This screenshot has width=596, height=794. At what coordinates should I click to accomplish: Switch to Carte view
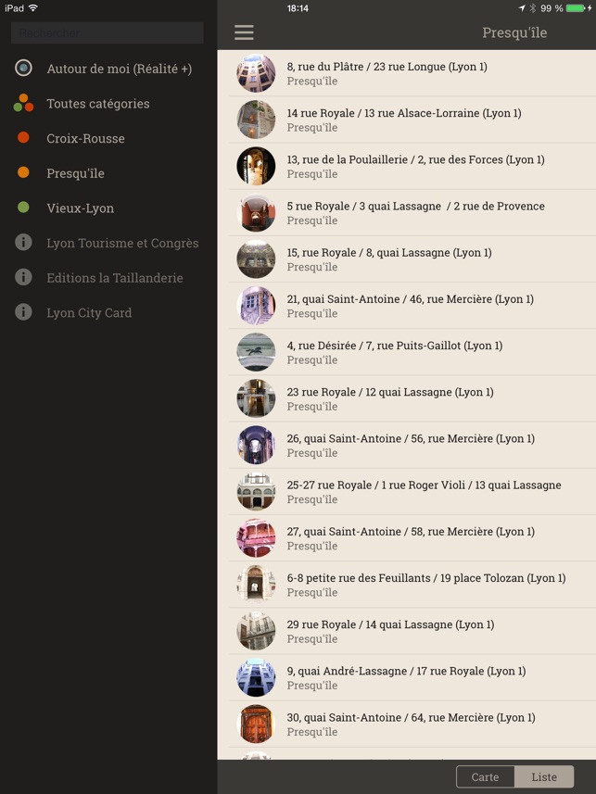485,776
